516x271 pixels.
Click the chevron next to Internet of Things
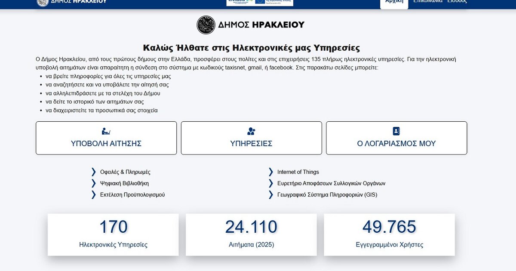270,172
